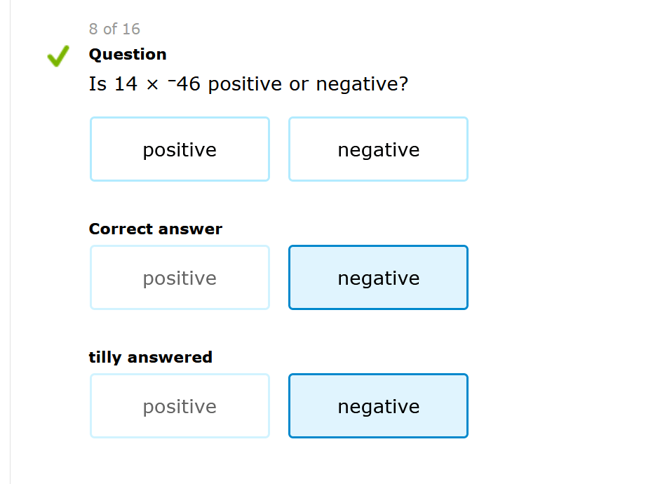Click the 'tilly answered' heading
Screen dimensions: 653x484
coord(150,357)
